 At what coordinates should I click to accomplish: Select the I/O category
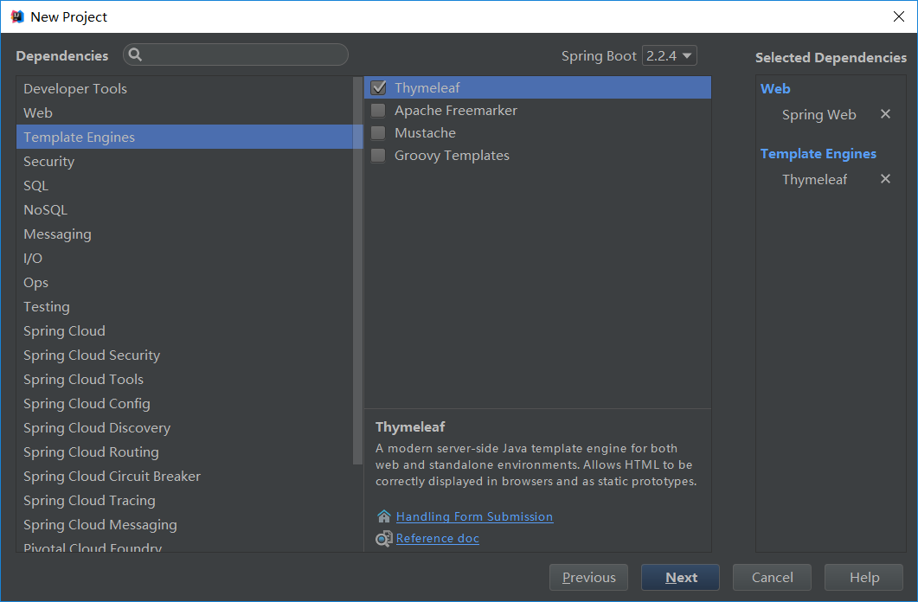(185, 258)
